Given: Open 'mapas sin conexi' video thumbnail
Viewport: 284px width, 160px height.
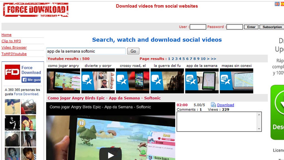Looking at the screenshot, I should (x=237, y=81).
